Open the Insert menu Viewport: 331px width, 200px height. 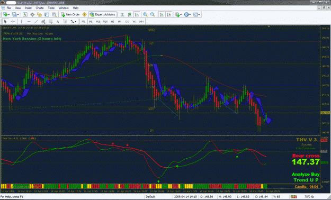pyautogui.click(x=28, y=8)
